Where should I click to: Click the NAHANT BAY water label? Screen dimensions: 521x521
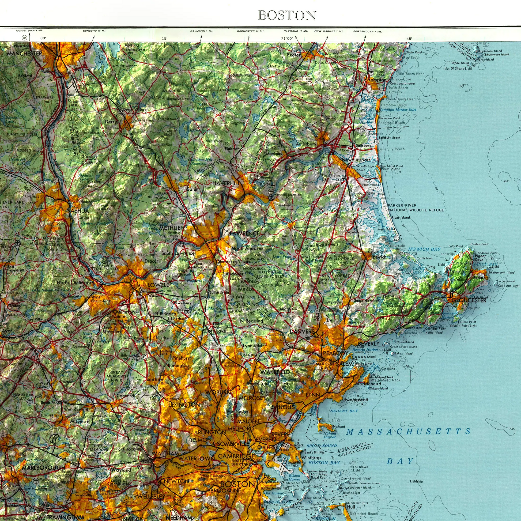coord(344,411)
